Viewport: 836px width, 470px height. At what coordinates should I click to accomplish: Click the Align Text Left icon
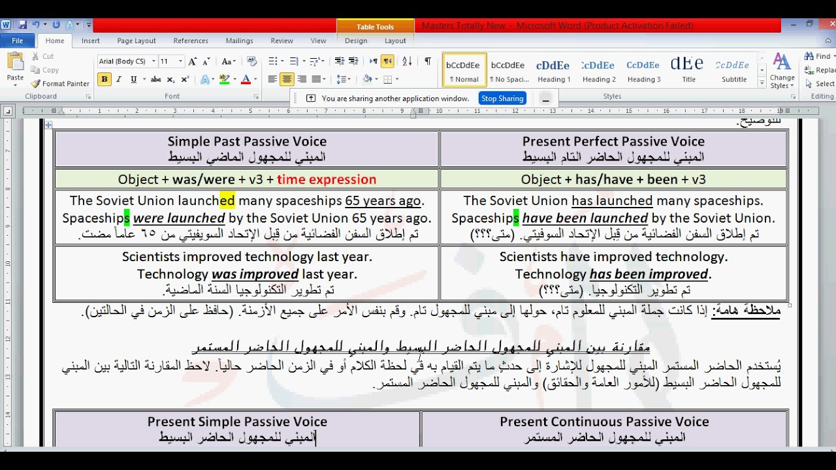[272, 80]
